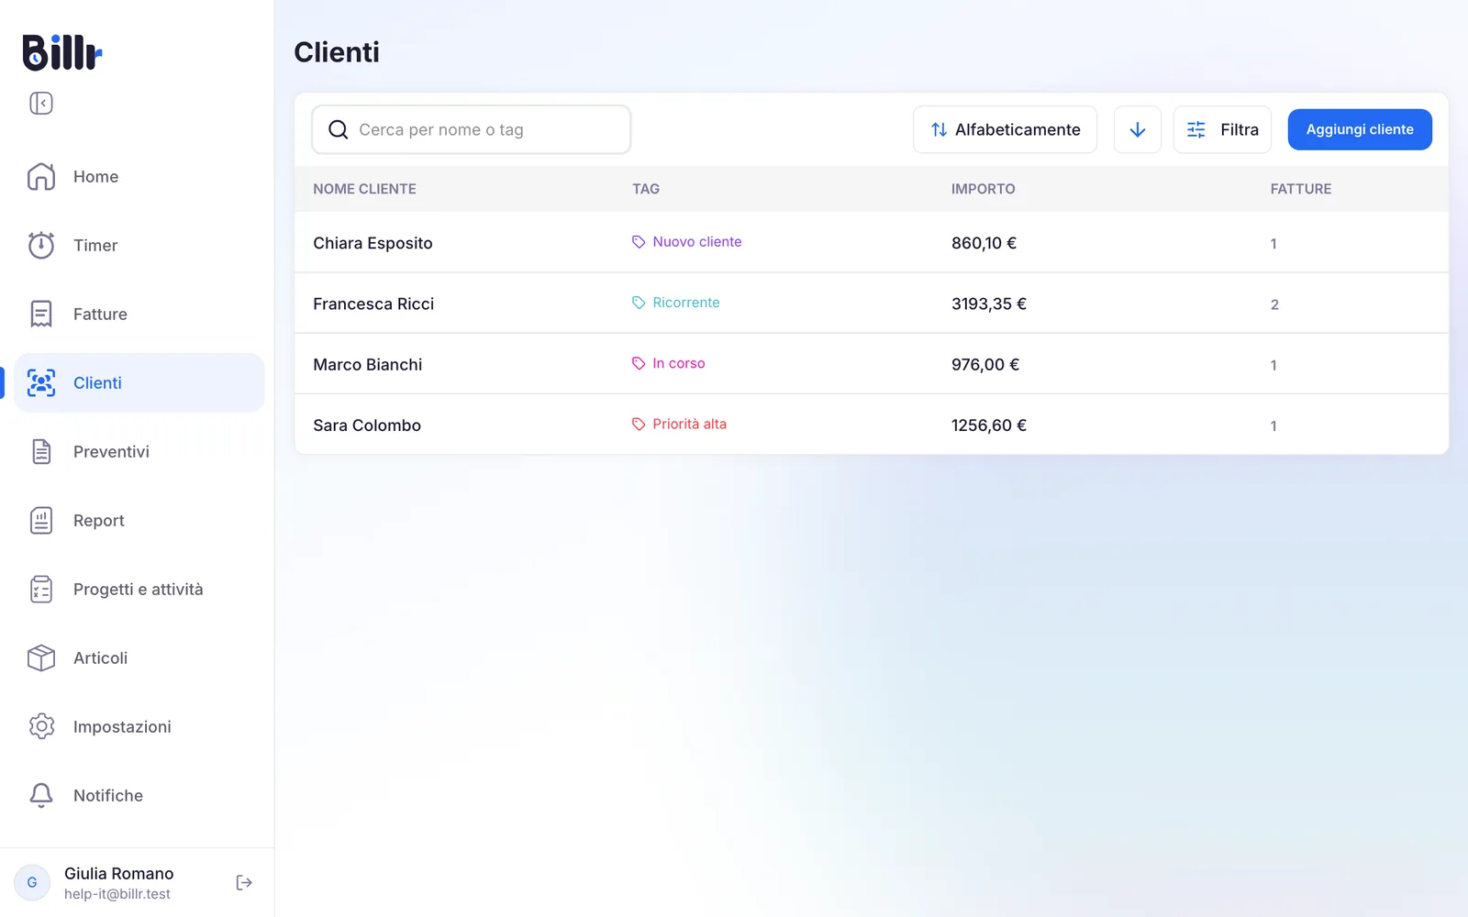Click the IMPORTO column header
The height and width of the screenshot is (917, 1468).
(x=983, y=189)
